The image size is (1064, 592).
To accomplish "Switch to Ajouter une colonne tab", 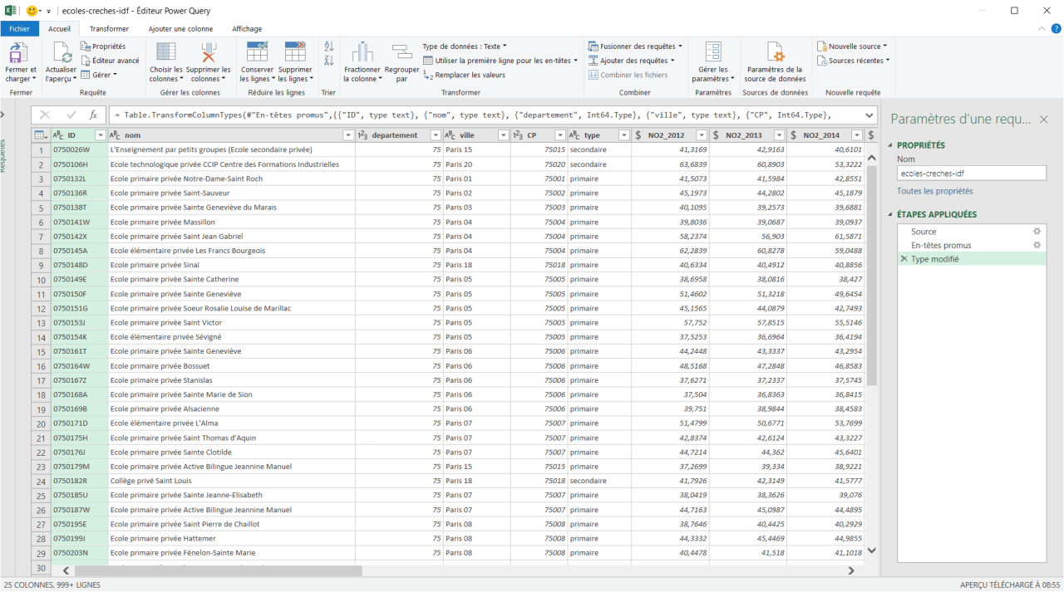I will point(180,28).
